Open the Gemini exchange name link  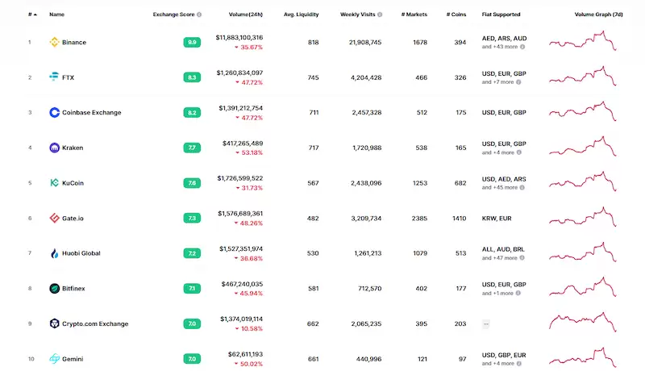(73, 359)
